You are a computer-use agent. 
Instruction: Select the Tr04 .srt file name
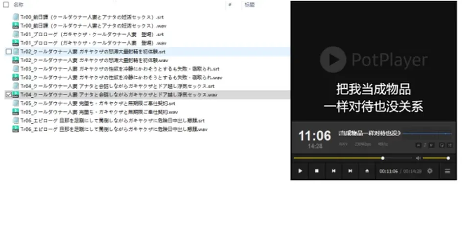(x=117, y=86)
